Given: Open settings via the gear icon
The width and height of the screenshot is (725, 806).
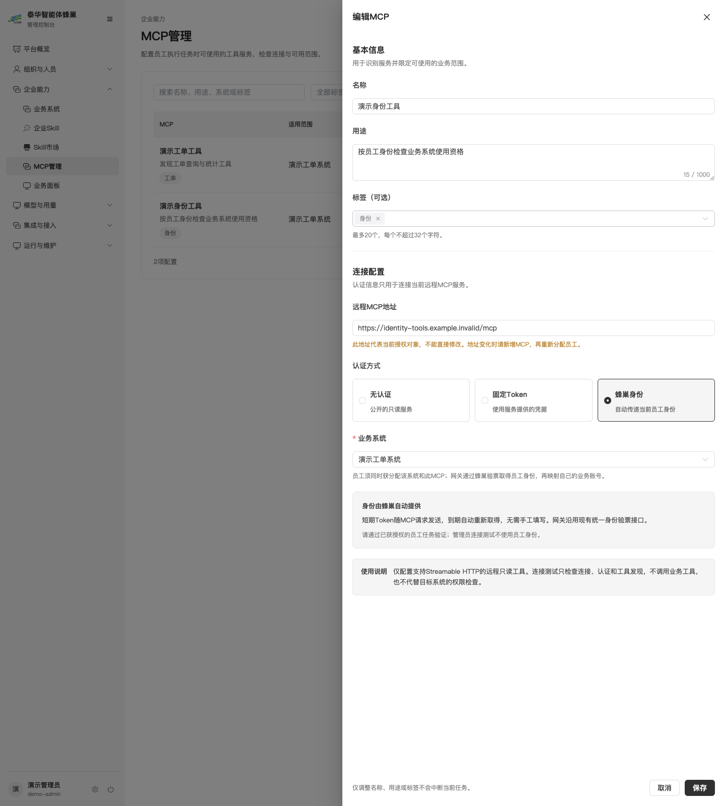Looking at the screenshot, I should coord(95,789).
